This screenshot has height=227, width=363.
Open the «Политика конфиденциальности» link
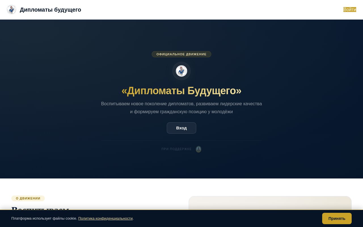click(x=105, y=218)
